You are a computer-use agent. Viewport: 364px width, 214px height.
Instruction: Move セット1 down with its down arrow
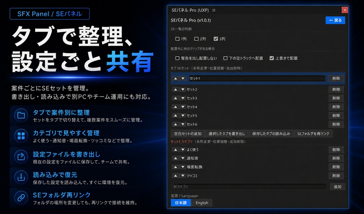(x=183, y=78)
